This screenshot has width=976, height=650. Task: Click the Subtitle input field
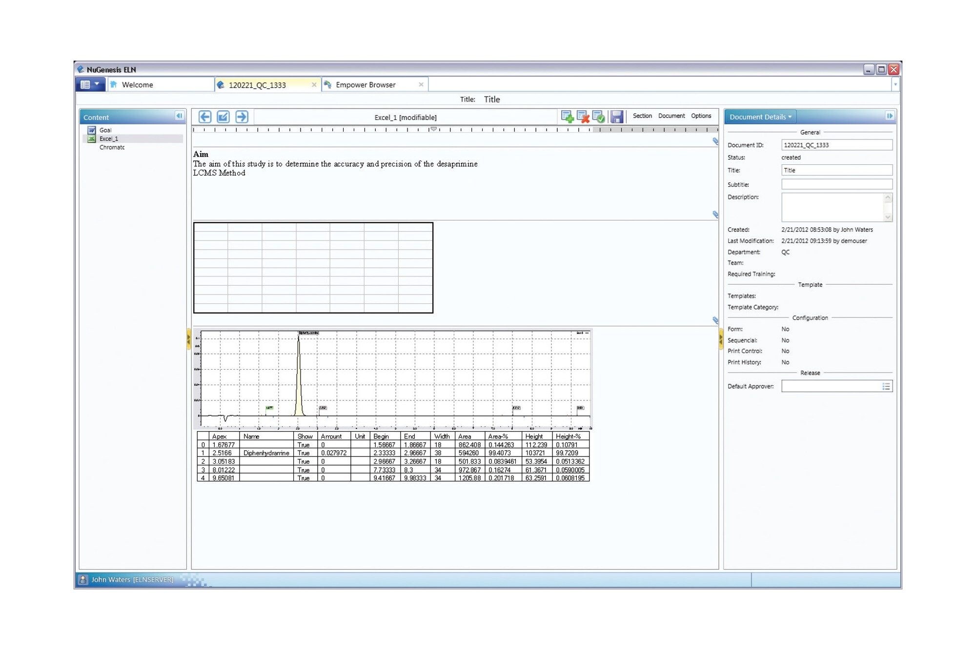pyautogui.click(x=836, y=184)
